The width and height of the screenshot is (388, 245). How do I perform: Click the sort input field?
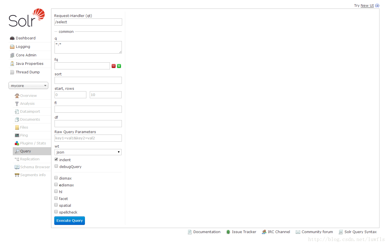88,80
